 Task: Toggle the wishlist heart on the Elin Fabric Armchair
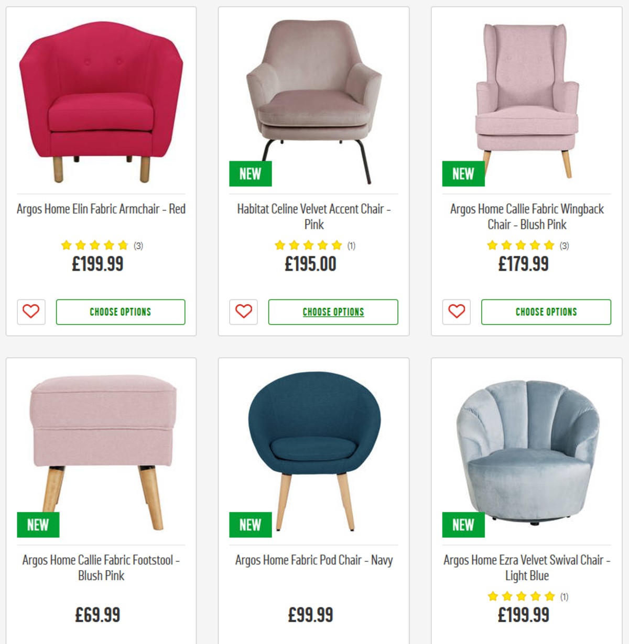(30, 313)
